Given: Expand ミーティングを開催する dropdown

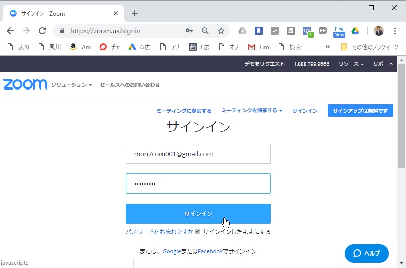Looking at the screenshot, I should pos(252,110).
